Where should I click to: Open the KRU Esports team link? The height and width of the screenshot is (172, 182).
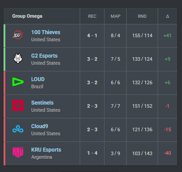(x=46, y=150)
